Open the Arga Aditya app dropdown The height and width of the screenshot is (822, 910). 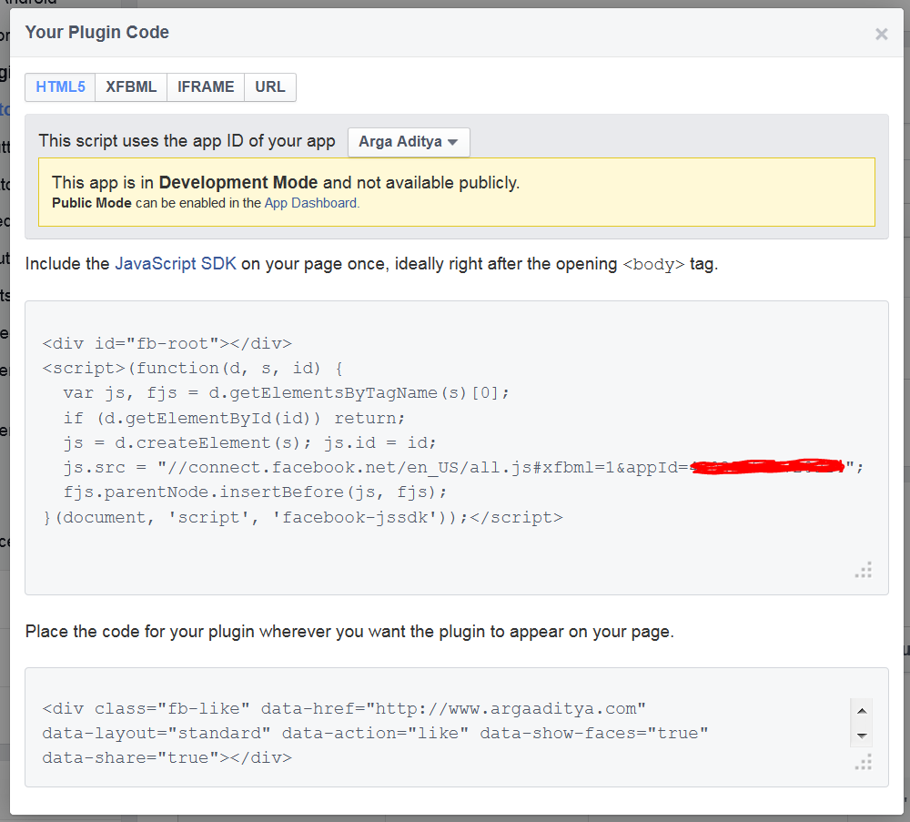click(409, 142)
